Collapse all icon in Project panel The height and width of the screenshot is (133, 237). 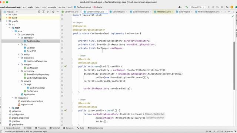point(48,12)
